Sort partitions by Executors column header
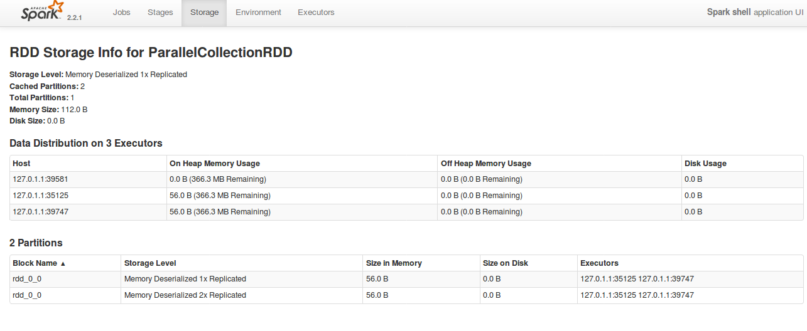Screen dimensions: 807x331 tap(599, 263)
